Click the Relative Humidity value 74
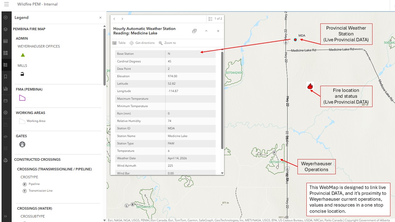 point(169,121)
